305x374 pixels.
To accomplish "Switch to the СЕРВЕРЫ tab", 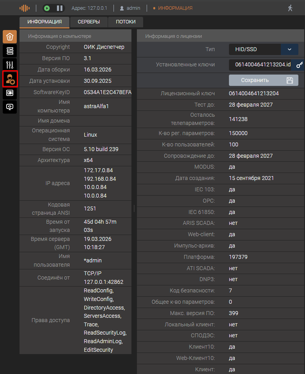I will pyautogui.click(x=89, y=22).
